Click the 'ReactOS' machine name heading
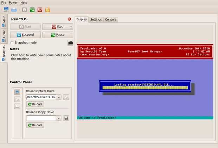Viewport: 218px width, 148px height. click(x=19, y=19)
